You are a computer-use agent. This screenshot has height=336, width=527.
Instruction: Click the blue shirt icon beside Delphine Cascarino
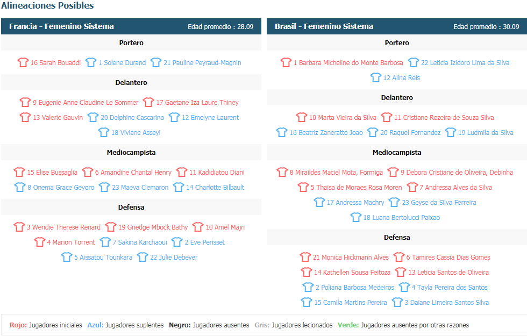tap(93, 117)
